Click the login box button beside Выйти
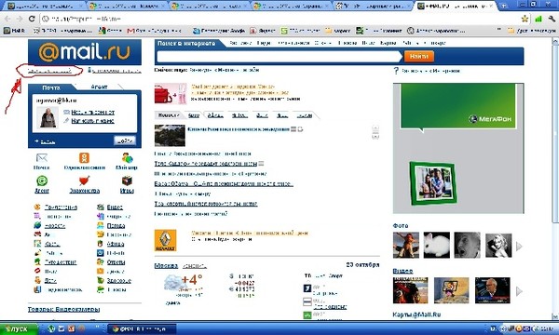Viewport: 559px width, 335px height. click(x=125, y=141)
